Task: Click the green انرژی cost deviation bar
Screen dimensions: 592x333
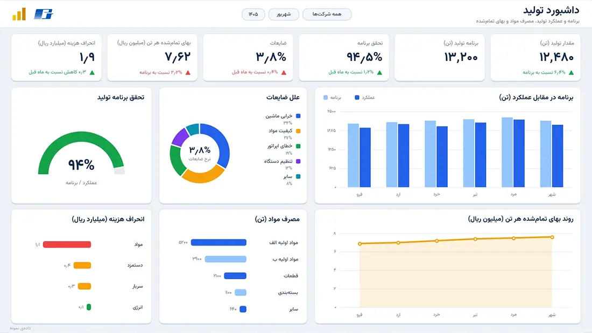Action: pyautogui.click(x=89, y=307)
